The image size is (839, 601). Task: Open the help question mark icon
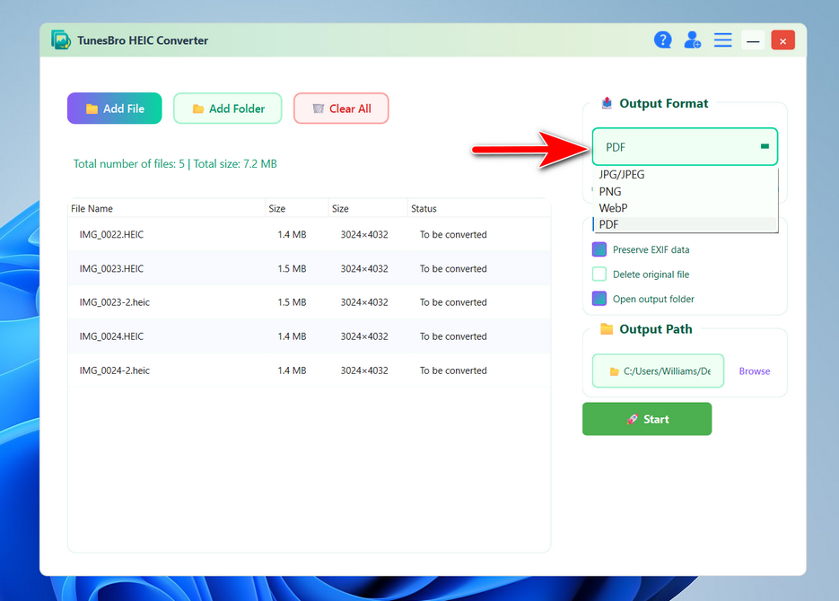(662, 40)
